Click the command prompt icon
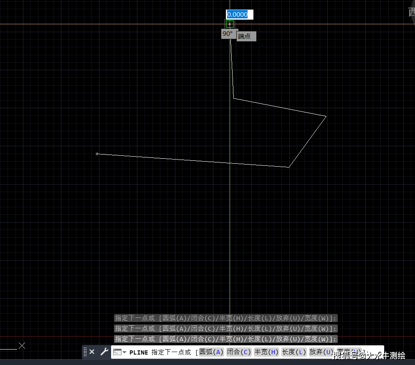Image resolution: width=415 pixels, height=365 pixels. [117, 352]
